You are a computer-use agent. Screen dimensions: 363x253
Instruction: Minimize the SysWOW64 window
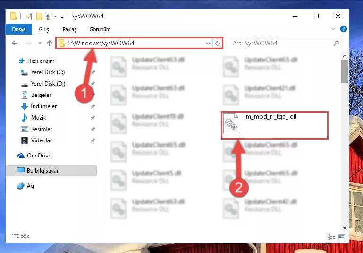(x=295, y=16)
